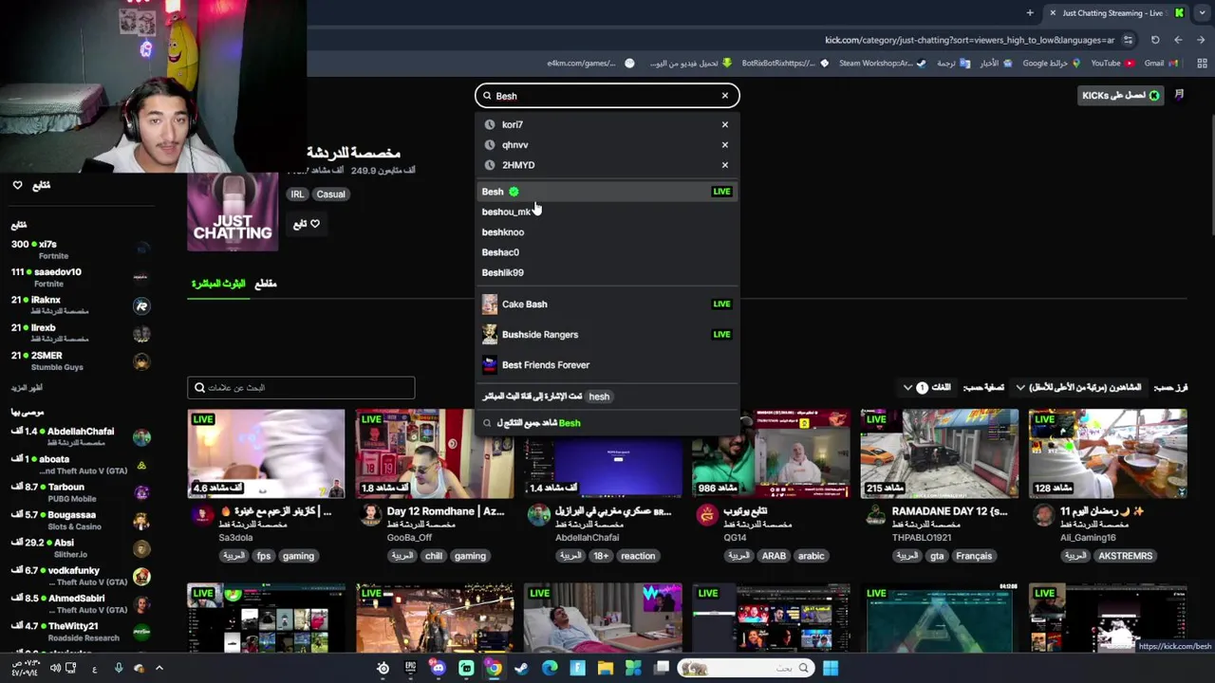
Task: Click the tag search input field
Action: (x=301, y=387)
